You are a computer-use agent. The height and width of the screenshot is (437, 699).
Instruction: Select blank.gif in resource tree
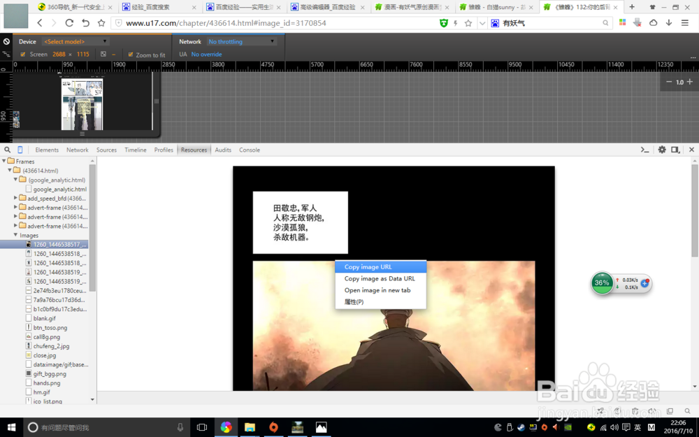click(x=45, y=318)
